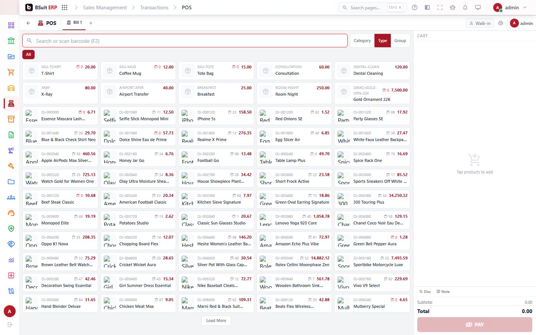Switch product filter to Group

(x=400, y=41)
